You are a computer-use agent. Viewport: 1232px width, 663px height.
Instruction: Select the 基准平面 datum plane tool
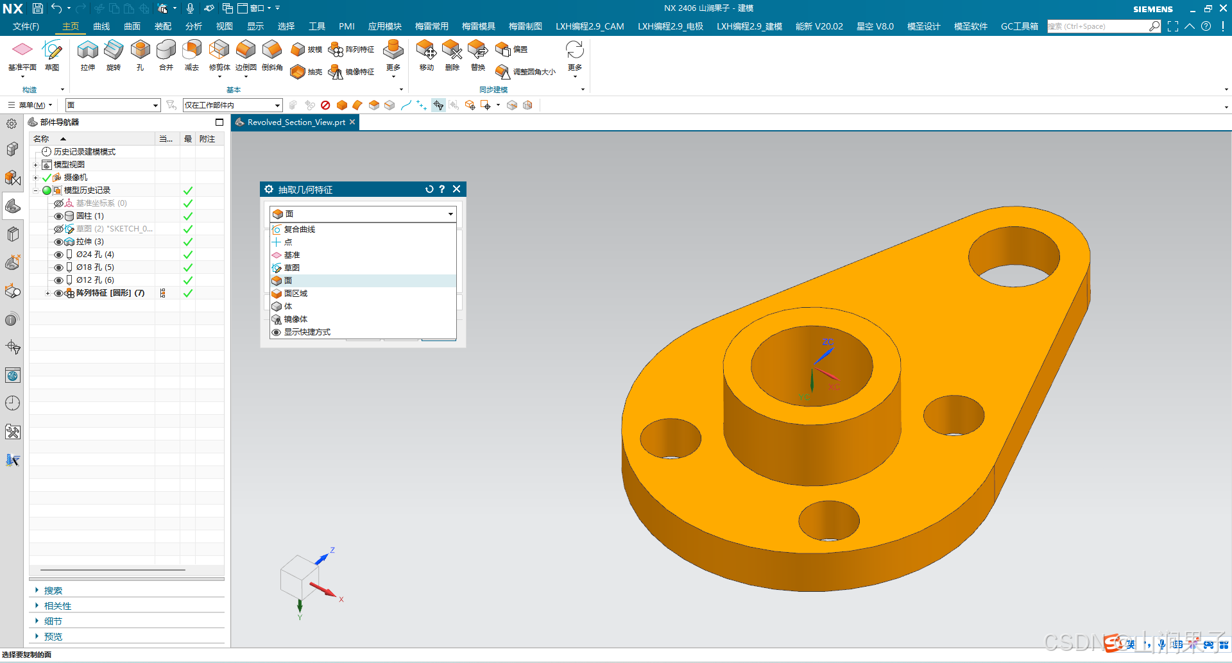coord(22,55)
